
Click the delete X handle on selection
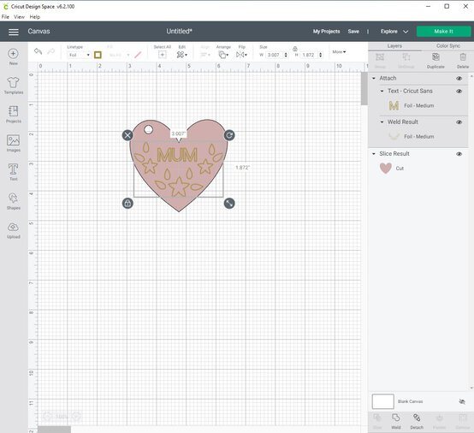click(x=127, y=135)
